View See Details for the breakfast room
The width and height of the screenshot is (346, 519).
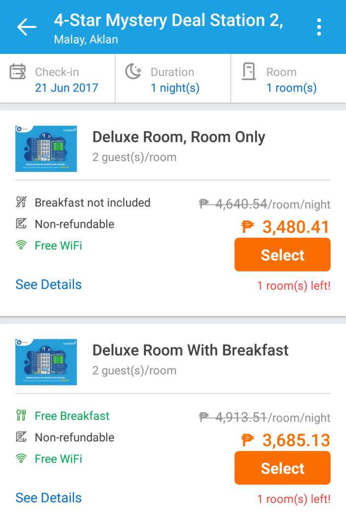(48, 498)
